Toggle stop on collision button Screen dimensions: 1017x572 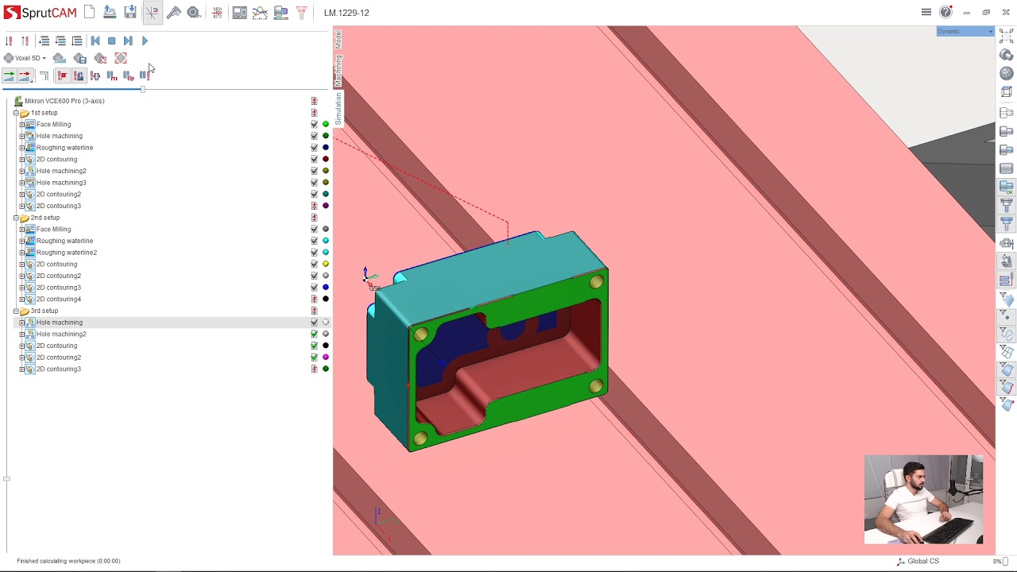[x=79, y=75]
